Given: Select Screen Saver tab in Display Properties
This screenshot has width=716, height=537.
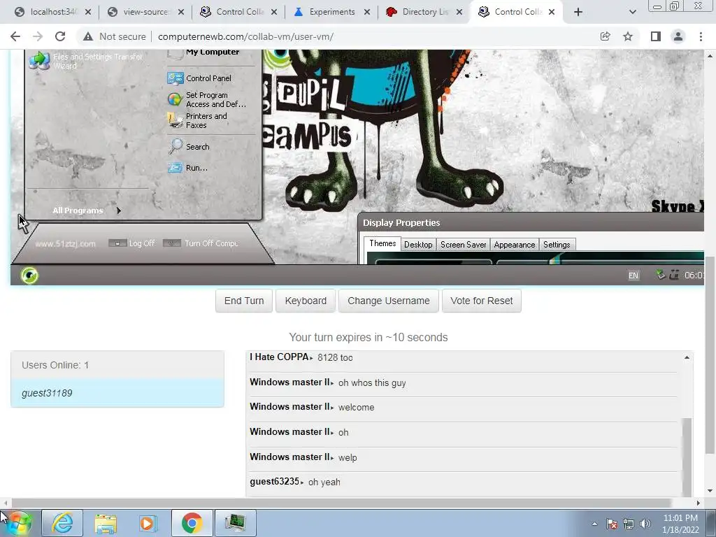Looking at the screenshot, I should tap(463, 245).
